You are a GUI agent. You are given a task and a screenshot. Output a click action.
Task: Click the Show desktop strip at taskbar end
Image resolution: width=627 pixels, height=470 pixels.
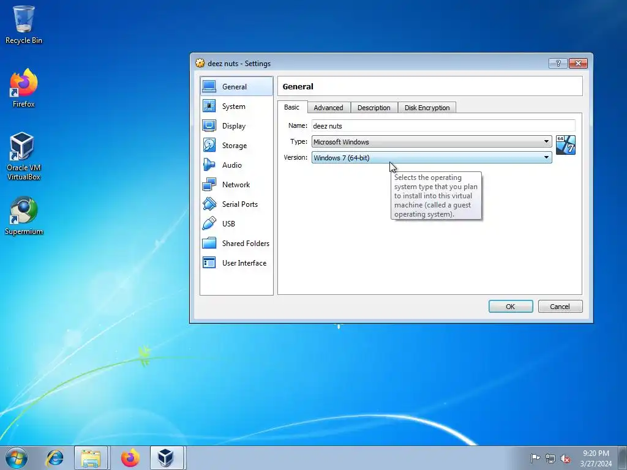(x=623, y=458)
